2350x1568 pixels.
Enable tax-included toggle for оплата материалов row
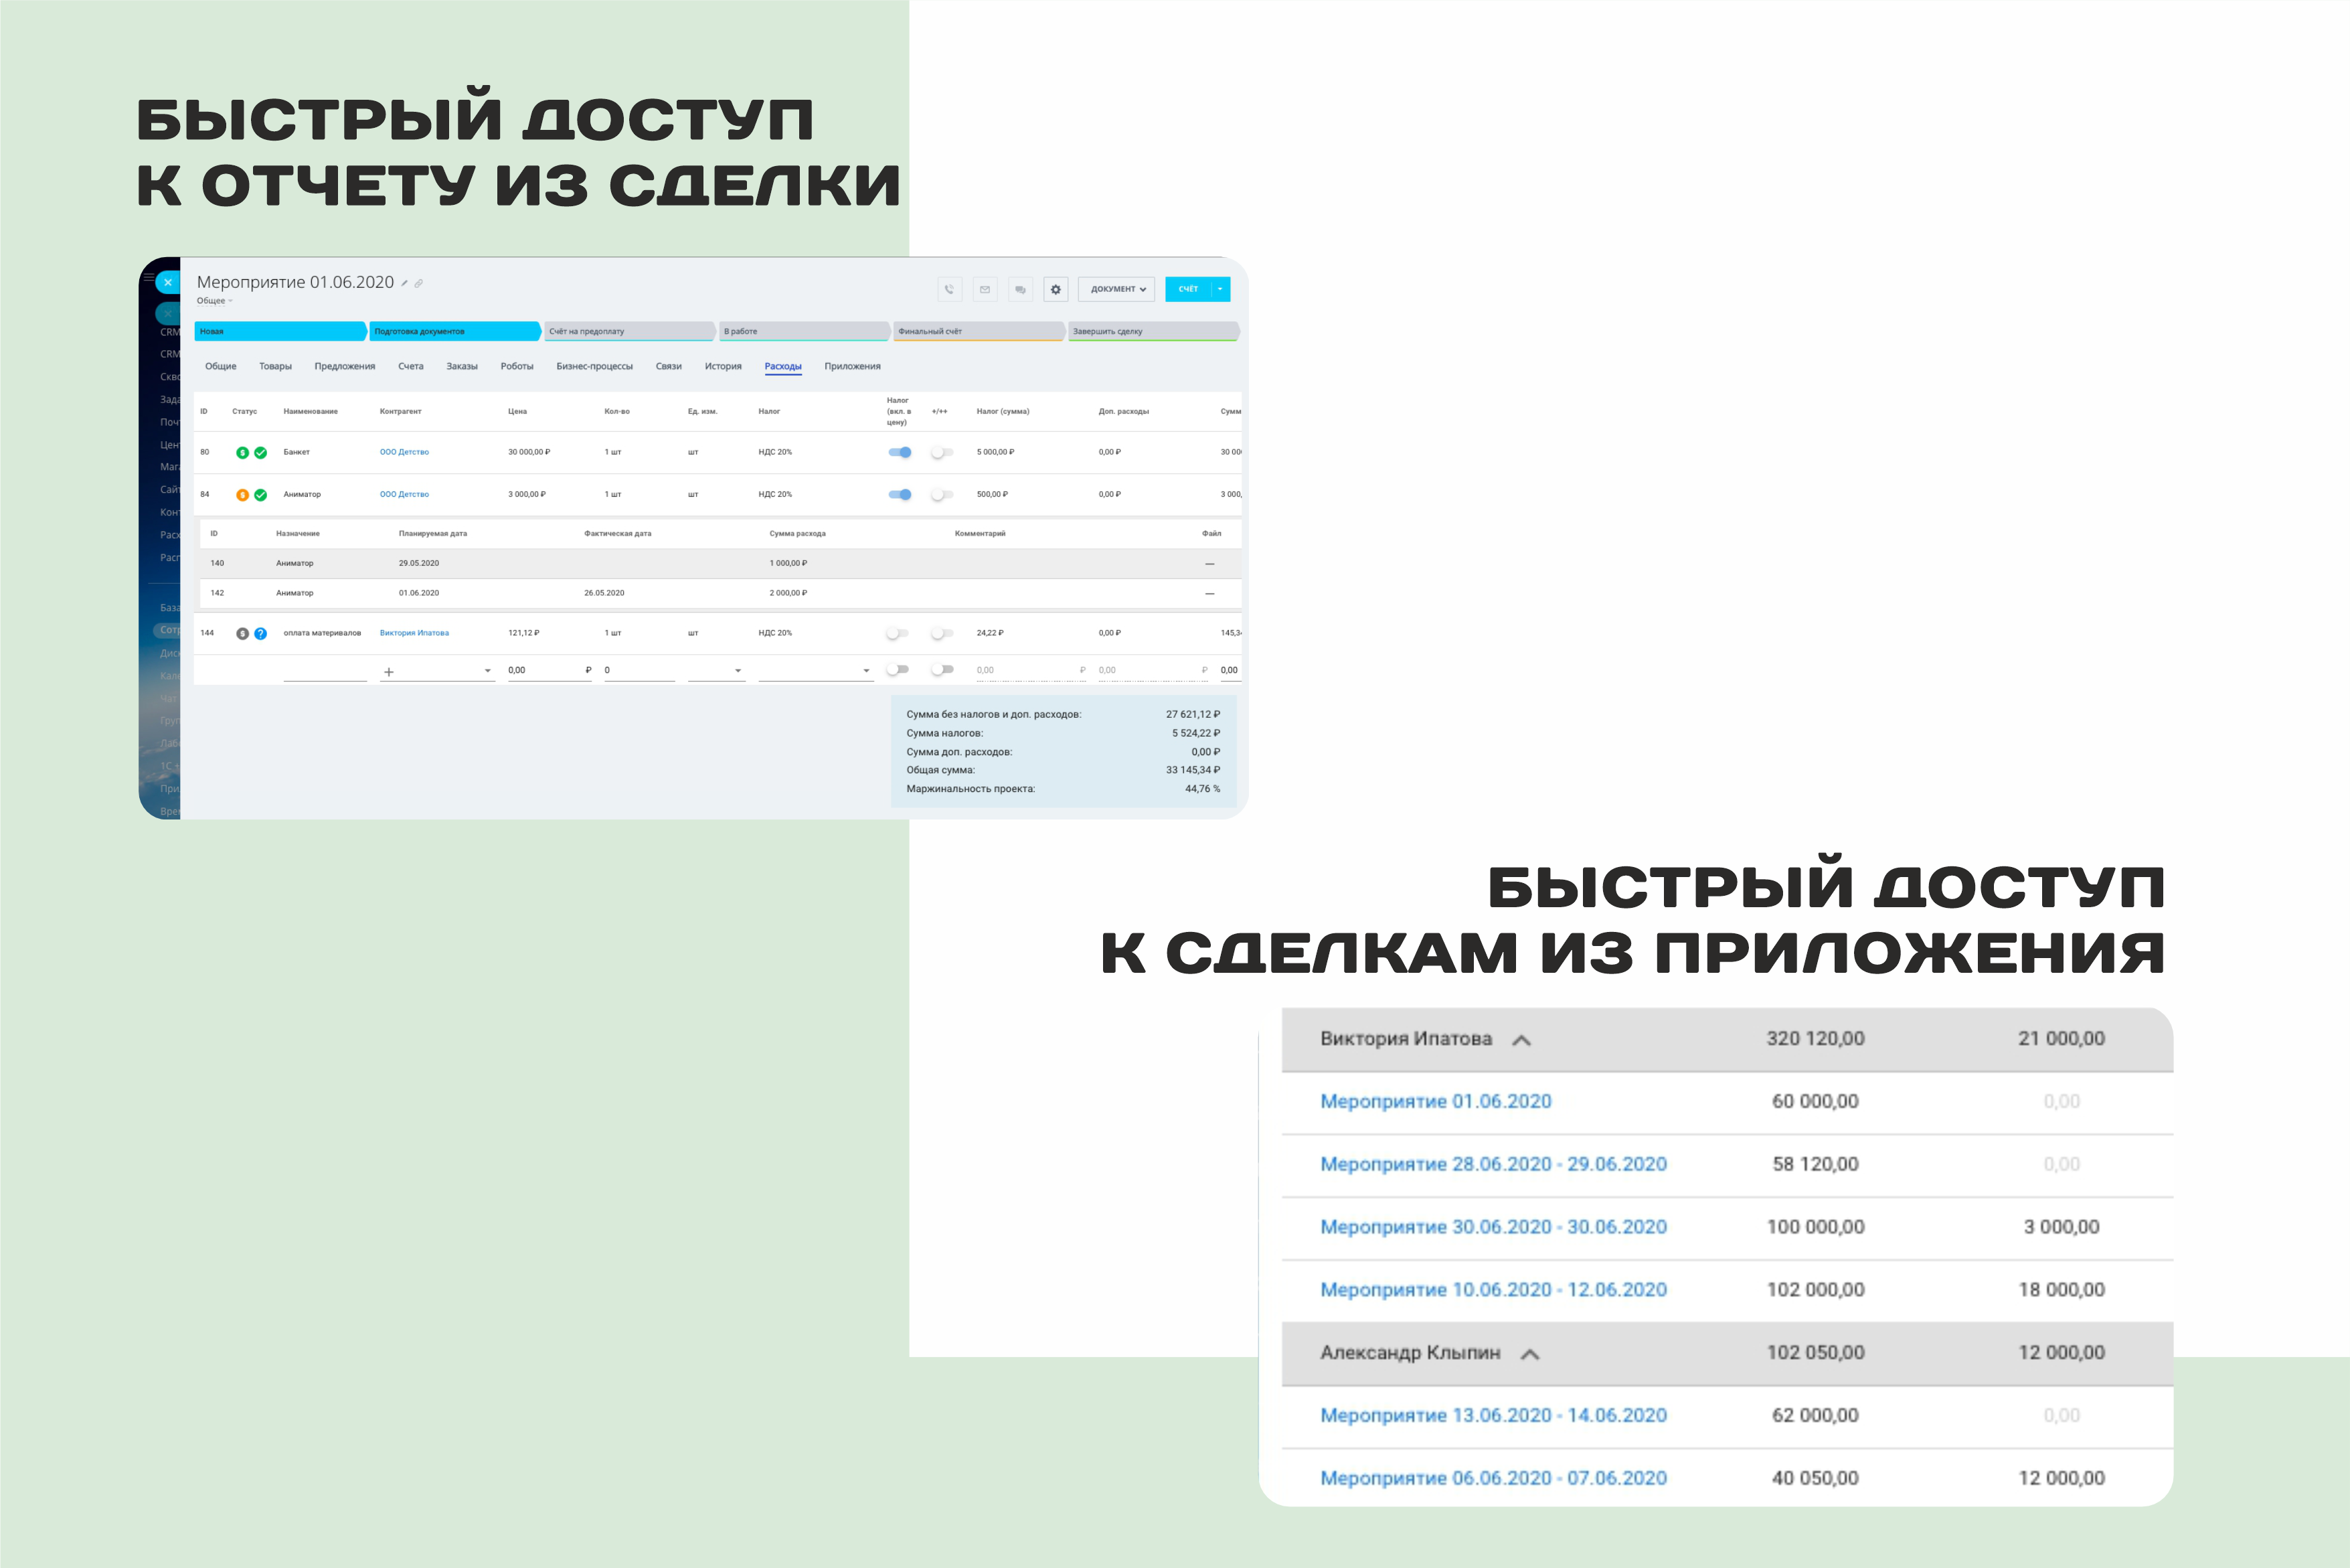coord(897,633)
